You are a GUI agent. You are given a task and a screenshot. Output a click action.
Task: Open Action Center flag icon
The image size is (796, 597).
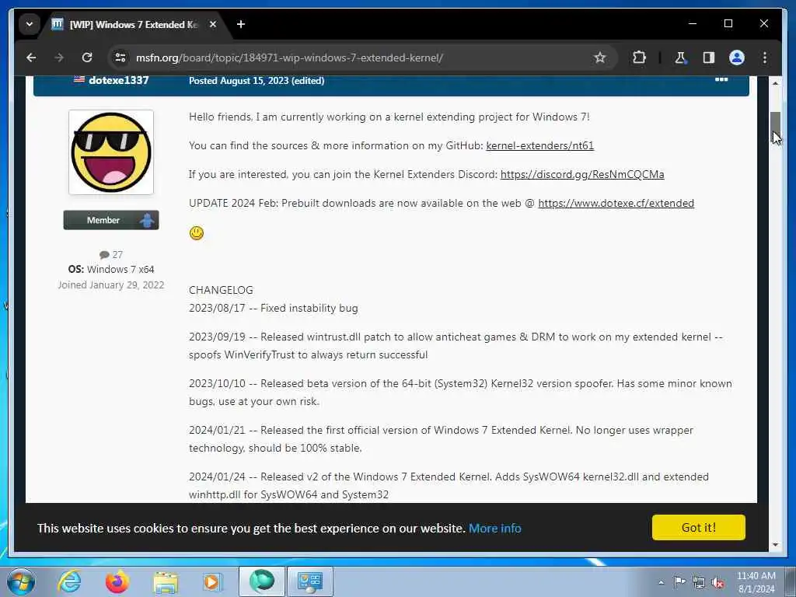679,582
